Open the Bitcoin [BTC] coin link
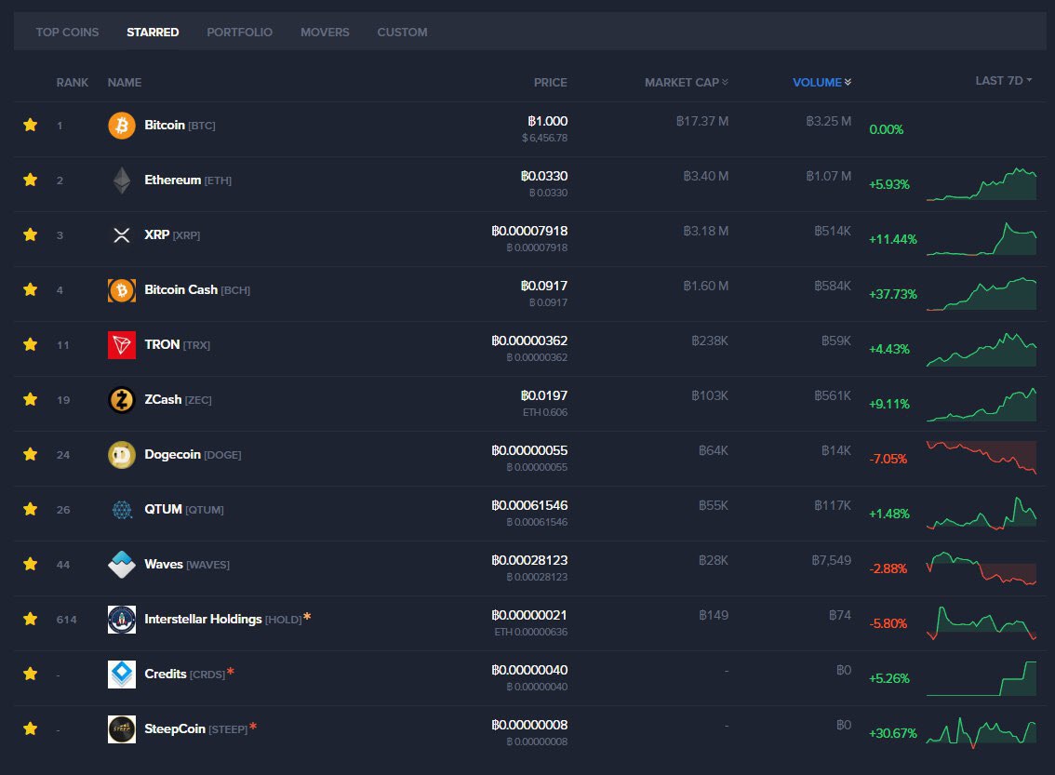This screenshot has width=1055, height=775. (180, 125)
